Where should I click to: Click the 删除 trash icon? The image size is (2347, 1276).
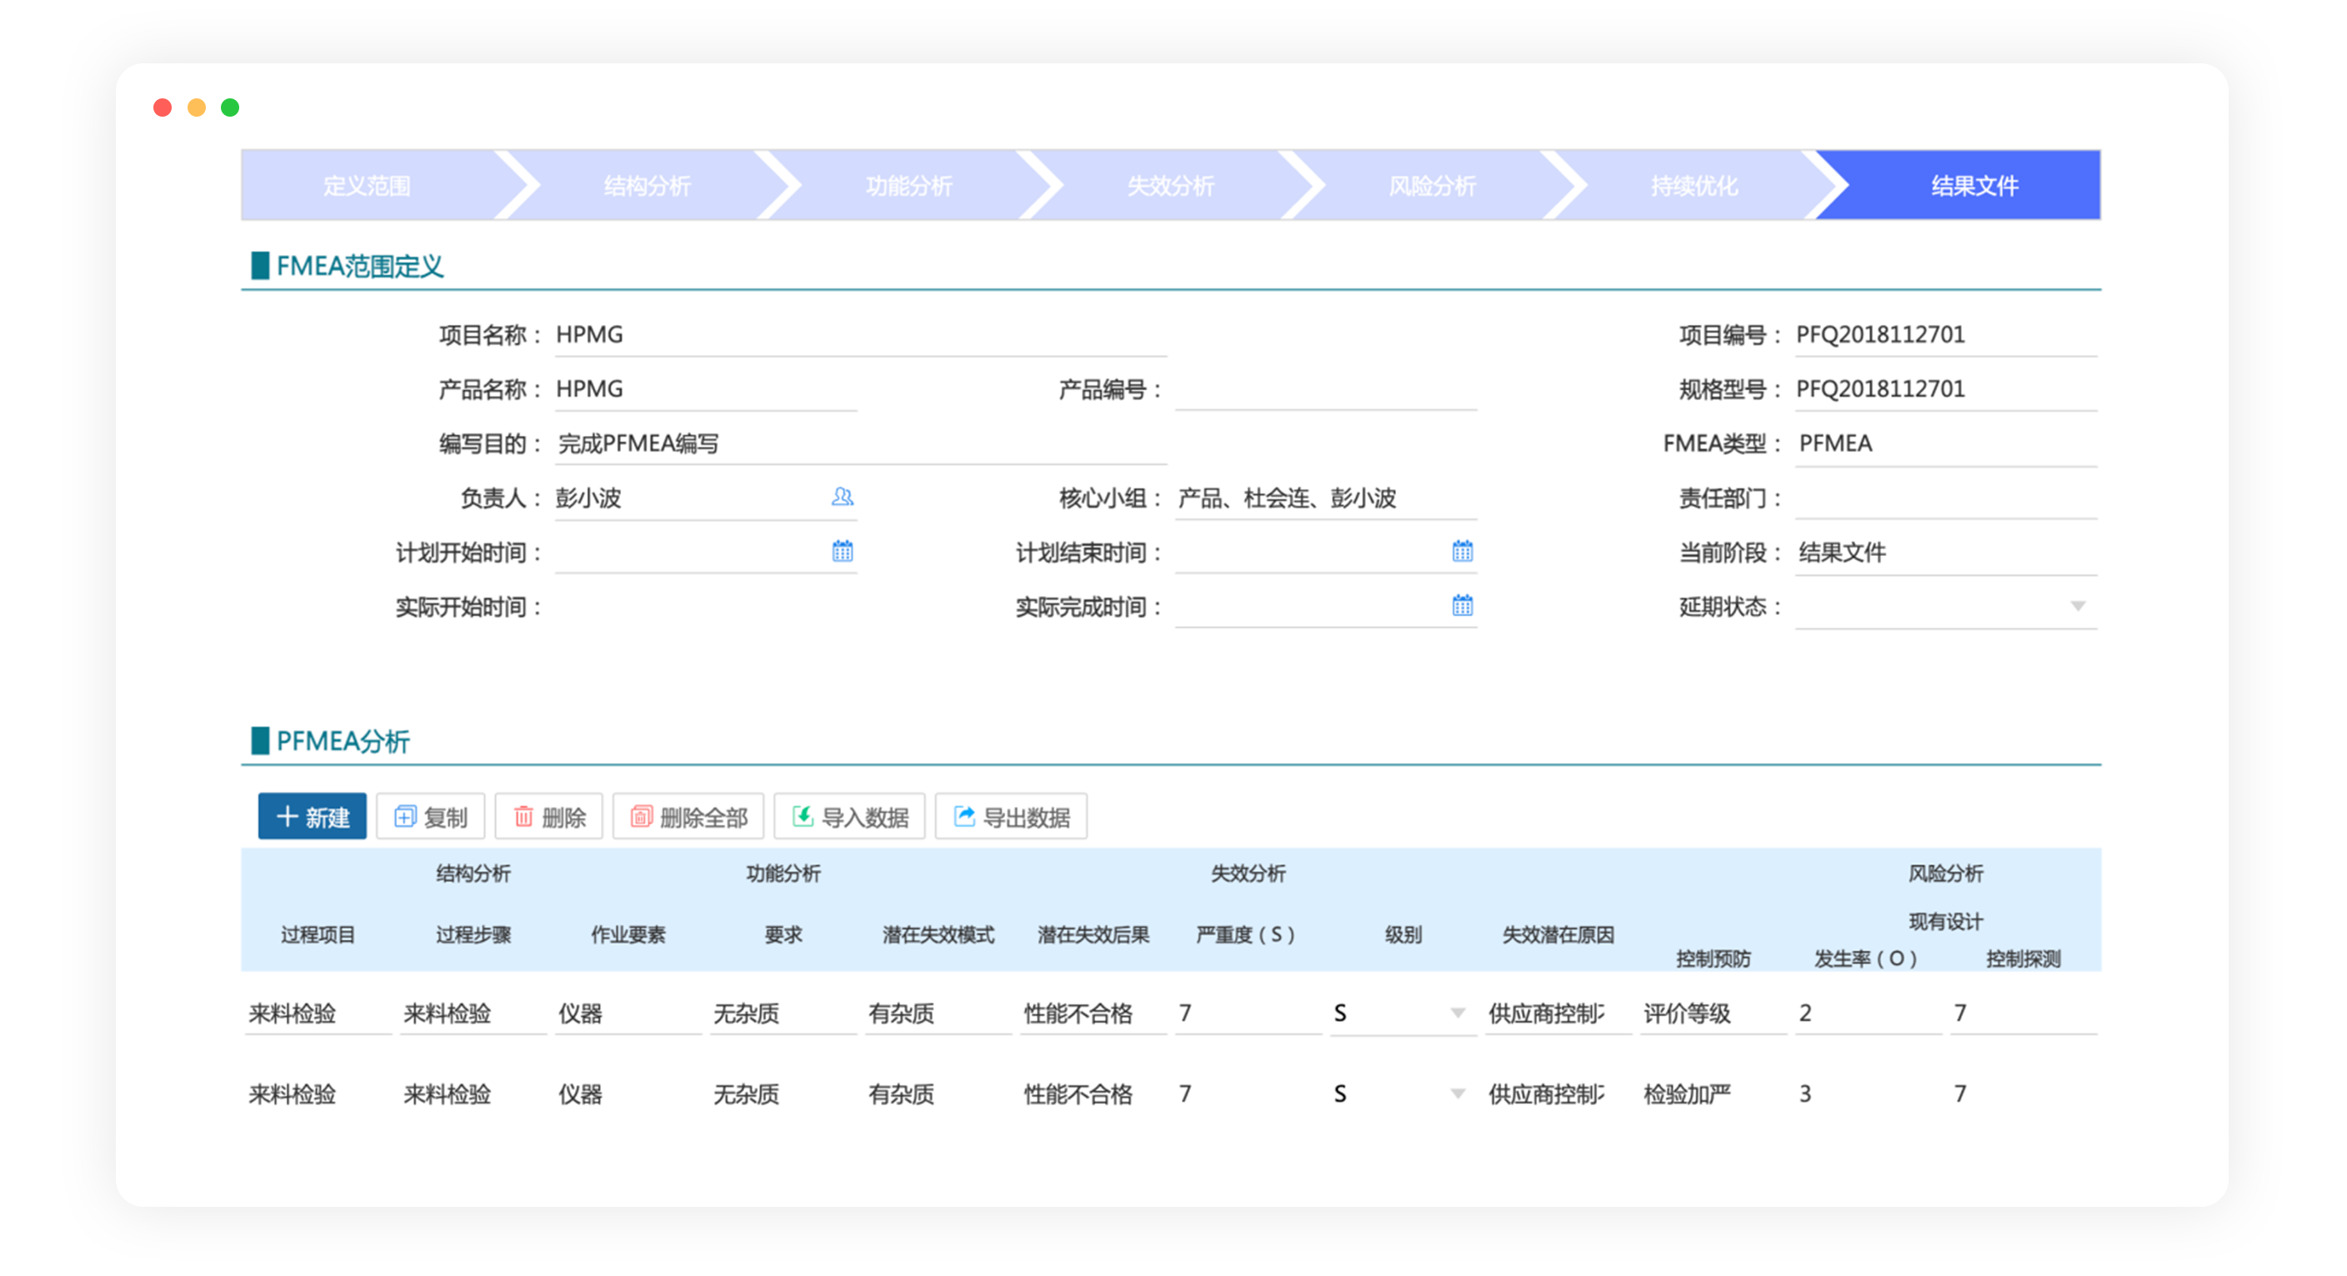coord(524,816)
